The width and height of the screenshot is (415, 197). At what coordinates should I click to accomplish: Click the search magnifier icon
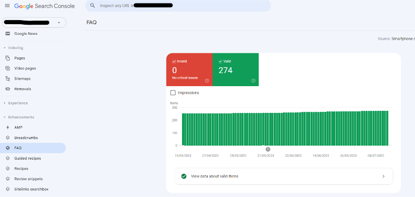pos(92,6)
